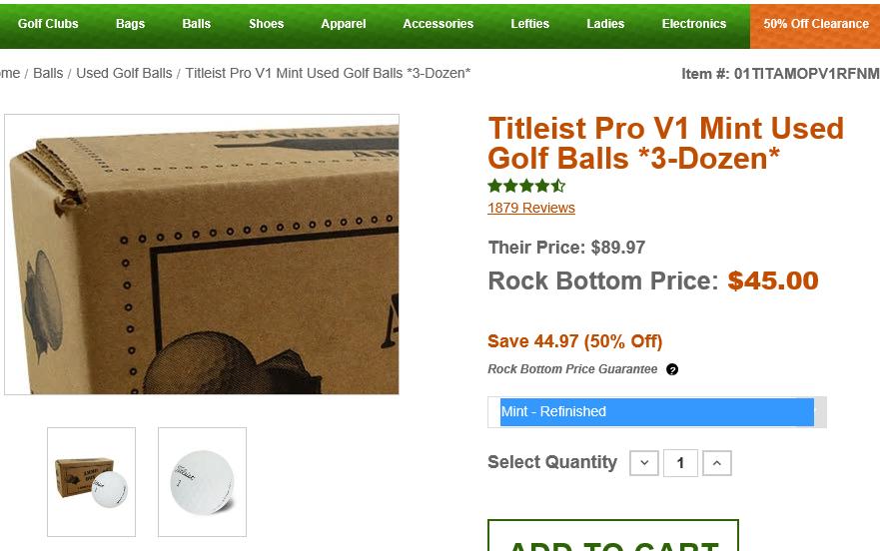Viewport: 880px width, 551px height.
Task: Click the star rating icons
Action: 526,186
